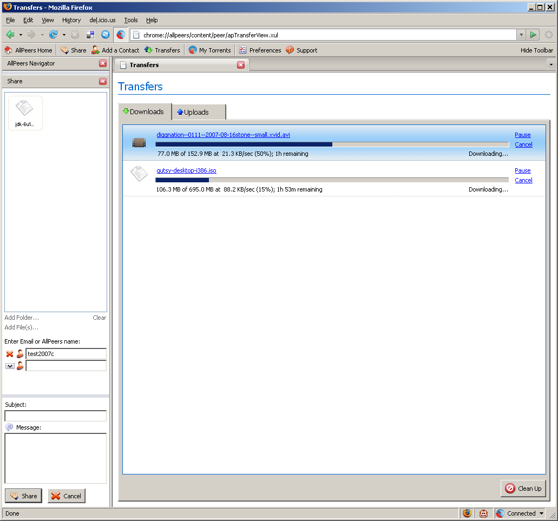Open AllPeers Preferences
558x521 pixels.
(260, 50)
